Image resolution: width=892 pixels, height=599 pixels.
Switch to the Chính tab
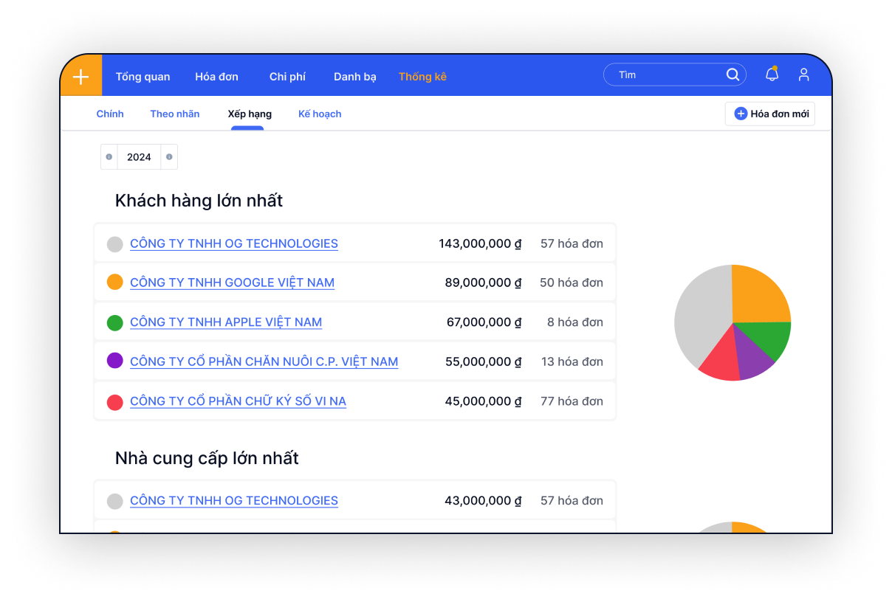coord(110,114)
